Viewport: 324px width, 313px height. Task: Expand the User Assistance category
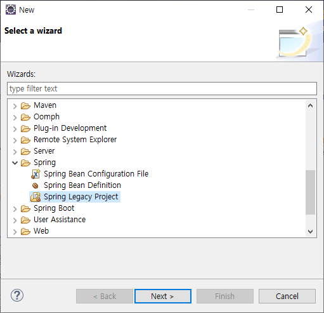tap(15, 220)
